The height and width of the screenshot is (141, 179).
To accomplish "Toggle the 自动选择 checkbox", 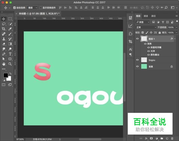I will (x=14, y=8).
